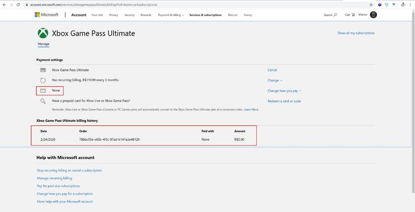Click the browser forward arrow
Viewport: 415px width, 212px height.
(x=11, y=5)
